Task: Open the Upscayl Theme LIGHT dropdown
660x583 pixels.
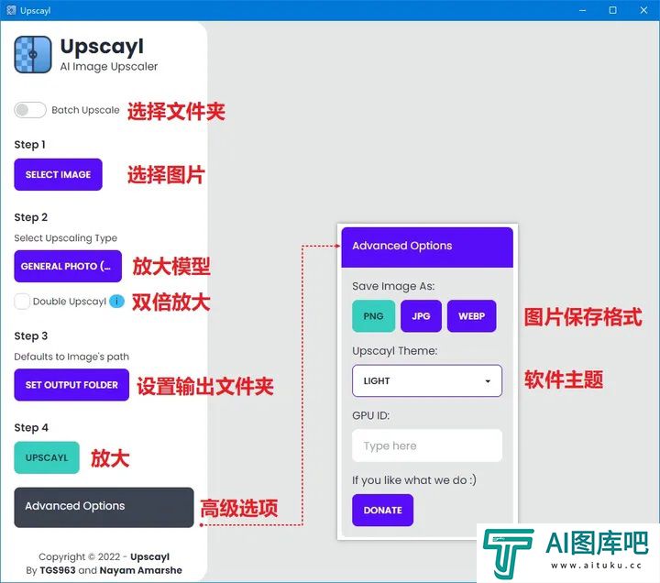Action: pos(427,380)
